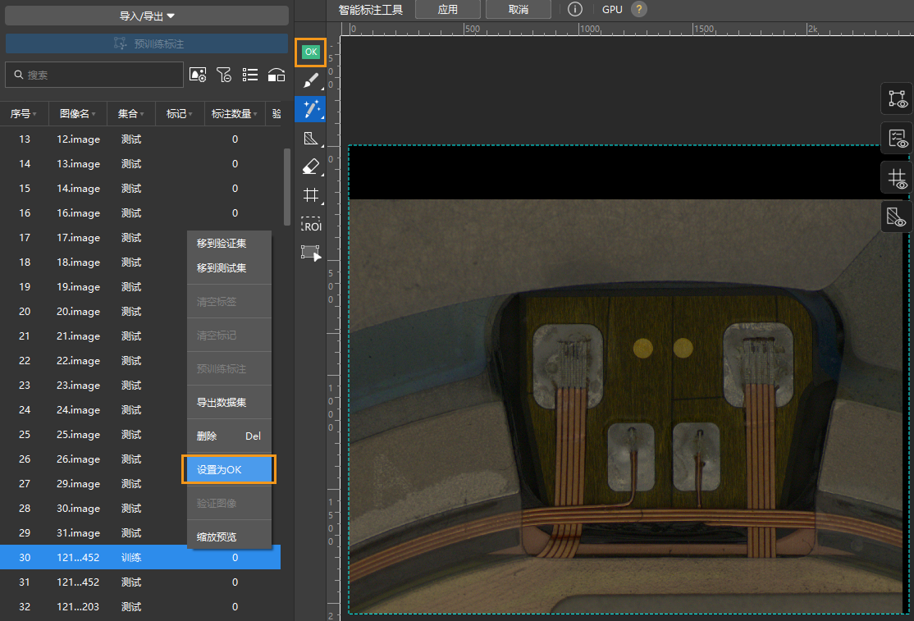
Task: Select the smart labeling magic wand tool
Action: coord(311,109)
